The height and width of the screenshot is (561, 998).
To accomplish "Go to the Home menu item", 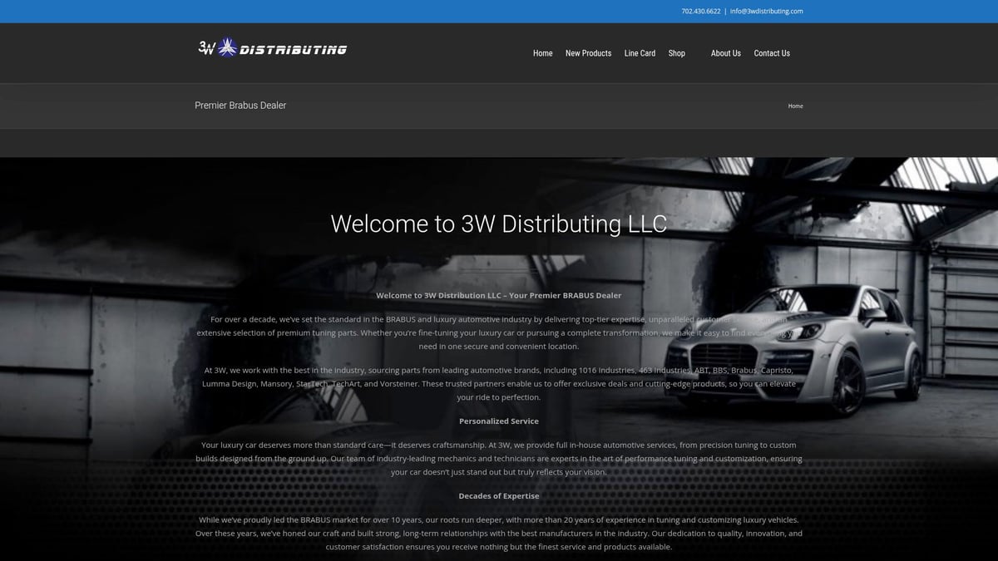I will pyautogui.click(x=542, y=53).
